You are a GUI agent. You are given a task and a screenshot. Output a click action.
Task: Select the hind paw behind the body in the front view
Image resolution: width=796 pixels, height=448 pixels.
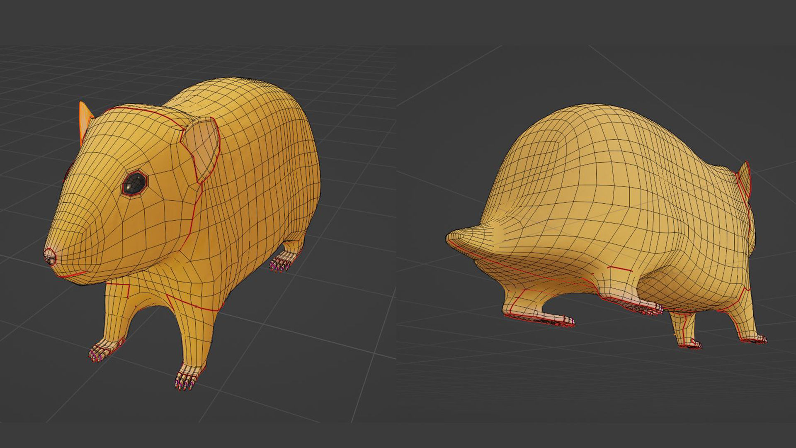coord(283,261)
